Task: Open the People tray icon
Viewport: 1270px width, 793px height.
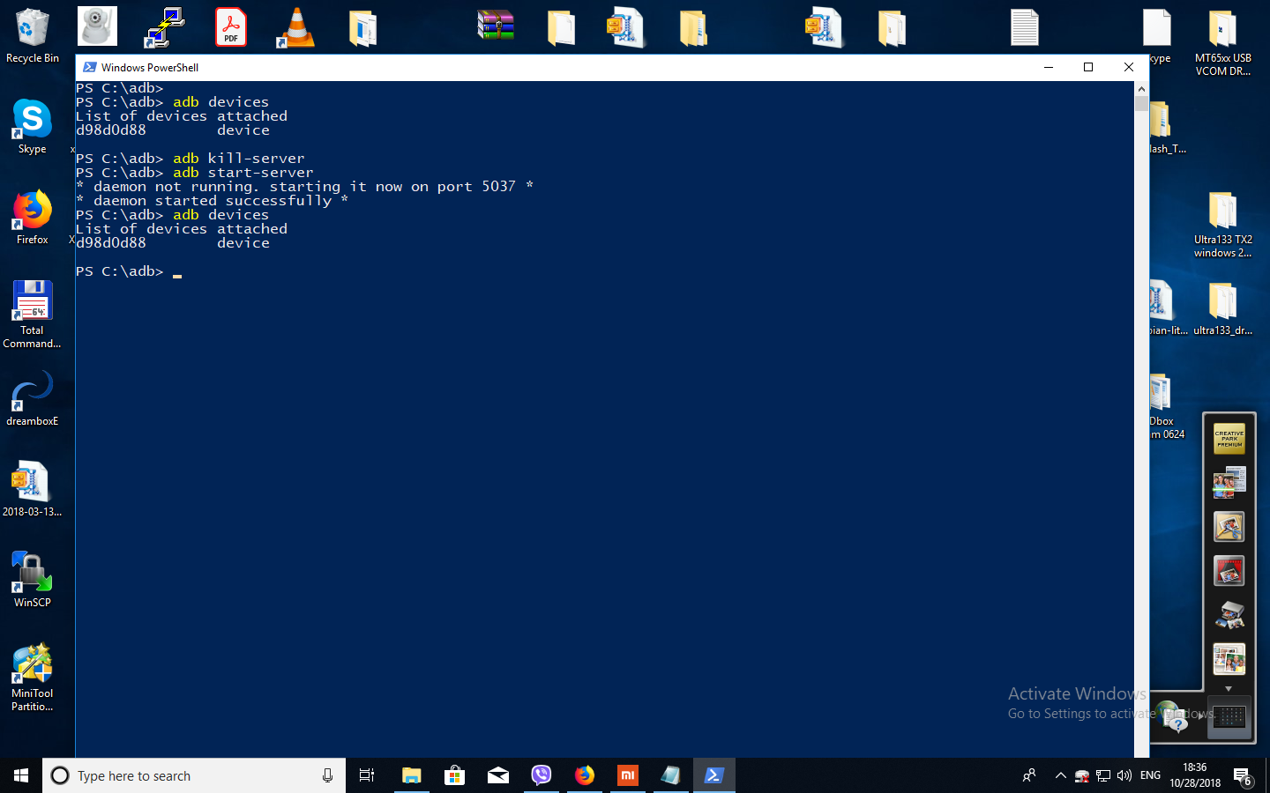Action: (1029, 775)
